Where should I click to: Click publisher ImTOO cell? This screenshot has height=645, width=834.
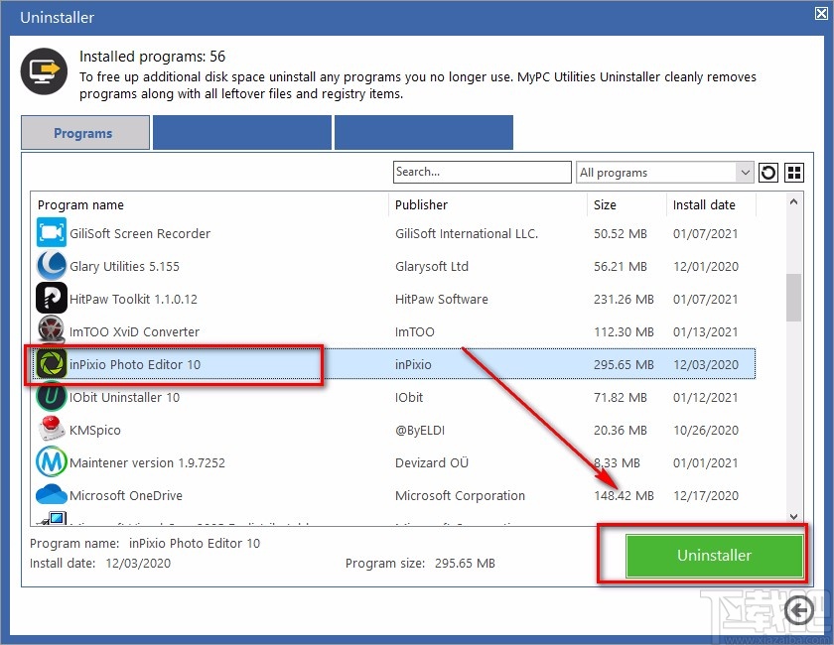pos(414,331)
